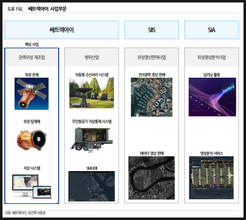Click the 위성 본체 caption
Image resolution: width=246 pixels, height=220 pixels.
click(32, 75)
